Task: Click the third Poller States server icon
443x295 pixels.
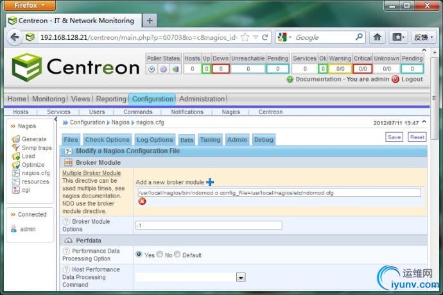Action: pos(175,69)
